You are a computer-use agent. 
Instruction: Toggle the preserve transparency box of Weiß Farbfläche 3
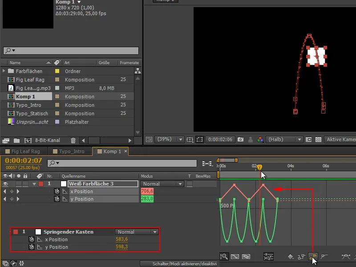point(190,184)
